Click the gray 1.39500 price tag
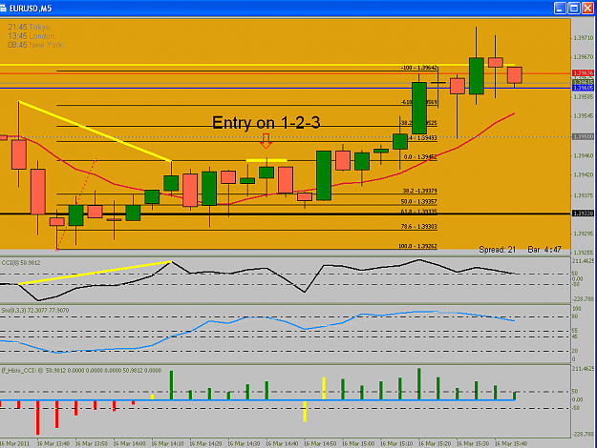The width and height of the screenshot is (597, 448). click(x=584, y=137)
